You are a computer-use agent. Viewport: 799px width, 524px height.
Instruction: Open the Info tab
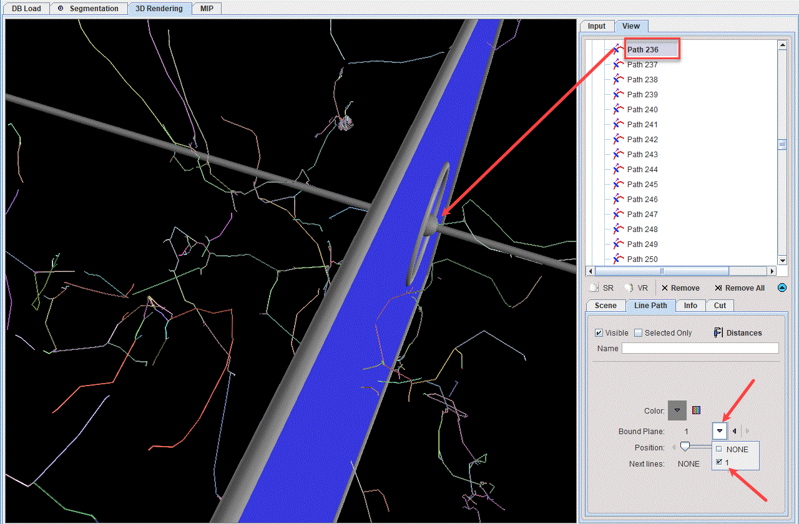690,306
